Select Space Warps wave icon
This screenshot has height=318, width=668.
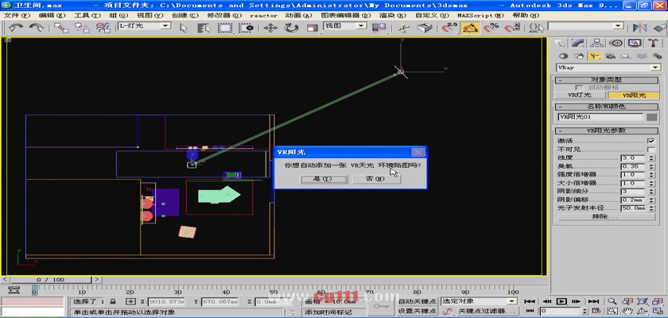(x=642, y=56)
